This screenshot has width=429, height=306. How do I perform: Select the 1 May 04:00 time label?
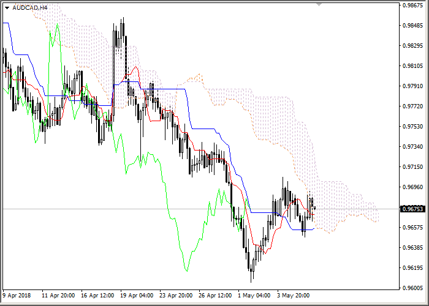(254, 295)
